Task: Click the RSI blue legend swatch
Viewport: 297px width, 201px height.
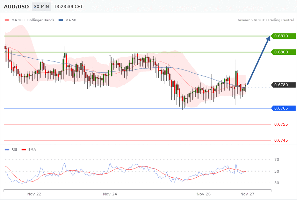Action: (x=7, y=150)
